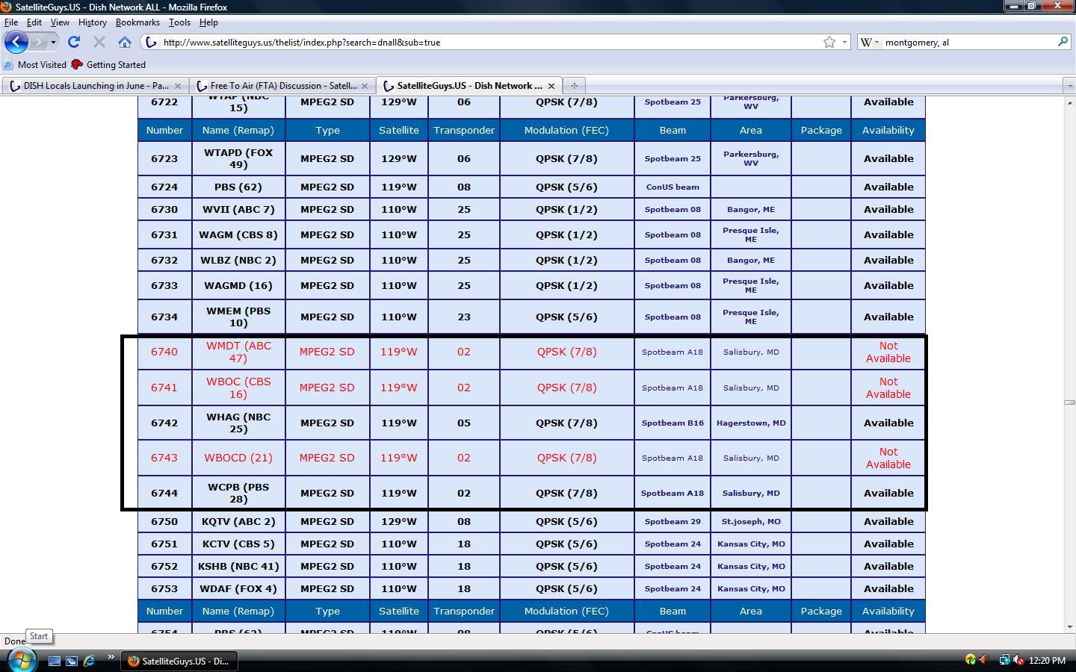Viewport: 1076px width, 672px height.
Task: Open the History menu
Action: (x=93, y=22)
